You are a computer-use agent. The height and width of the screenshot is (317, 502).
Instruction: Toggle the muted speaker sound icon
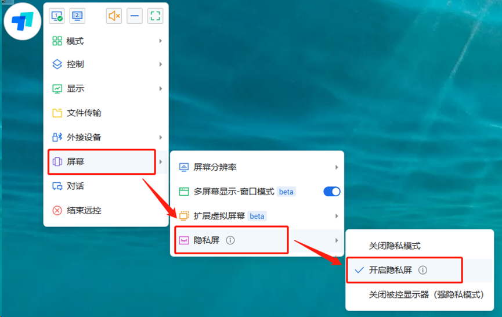[114, 16]
